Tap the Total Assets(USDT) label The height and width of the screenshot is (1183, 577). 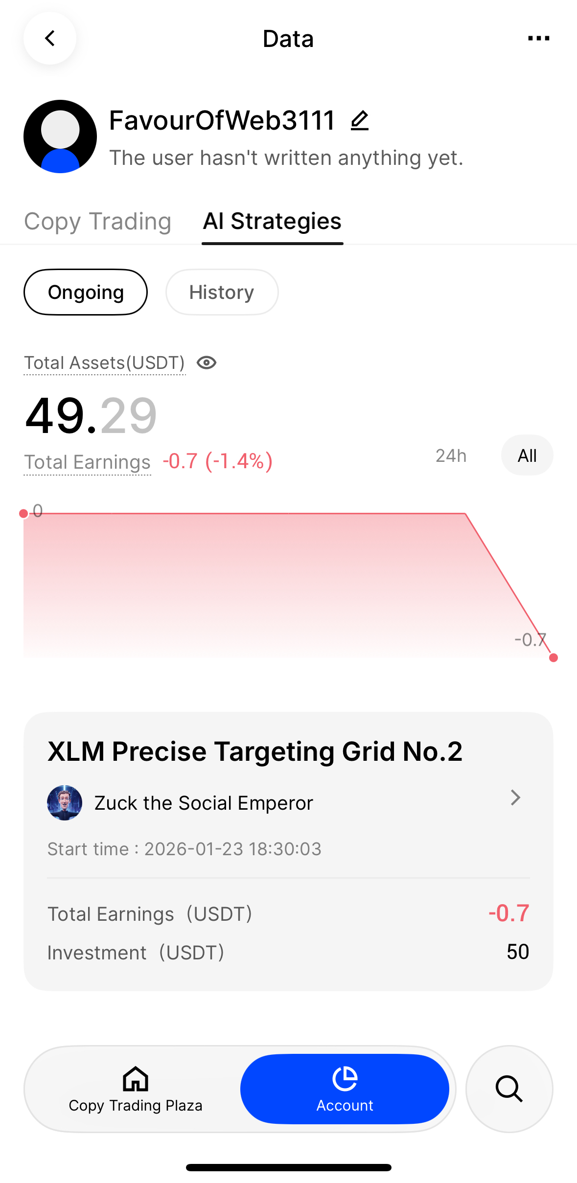(x=105, y=363)
